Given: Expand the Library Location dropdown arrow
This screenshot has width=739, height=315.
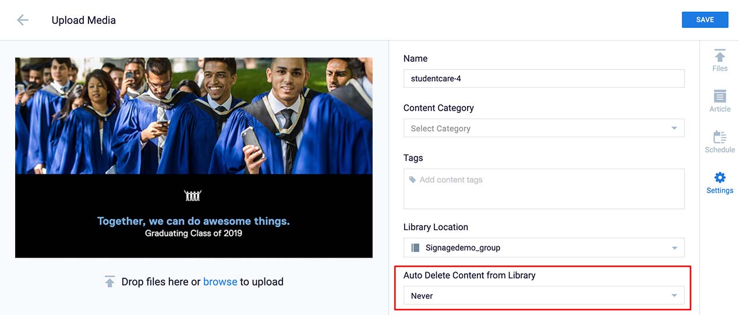Looking at the screenshot, I should click(x=674, y=248).
